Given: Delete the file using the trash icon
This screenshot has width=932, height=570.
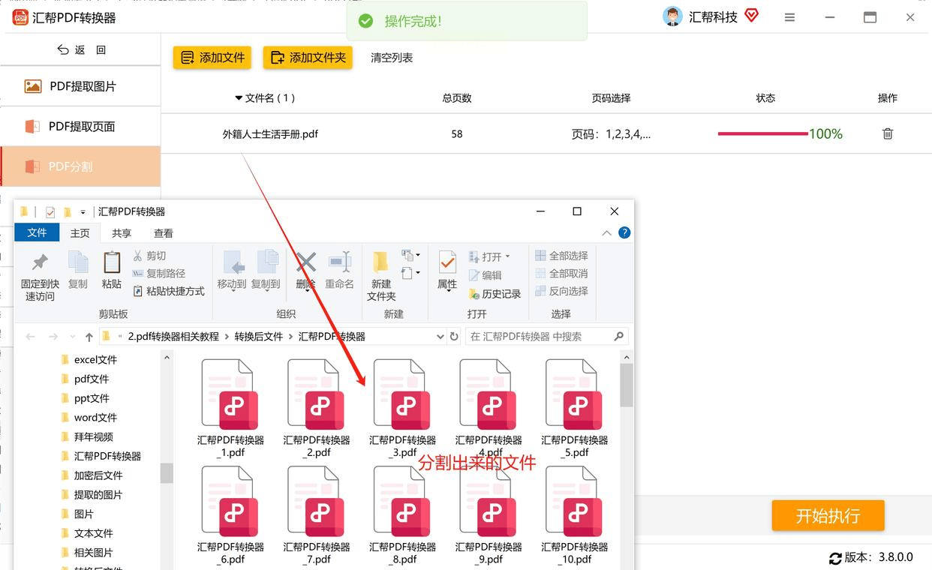Looking at the screenshot, I should (x=887, y=133).
